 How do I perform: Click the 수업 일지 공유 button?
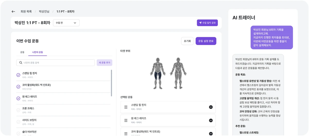[x=207, y=23]
